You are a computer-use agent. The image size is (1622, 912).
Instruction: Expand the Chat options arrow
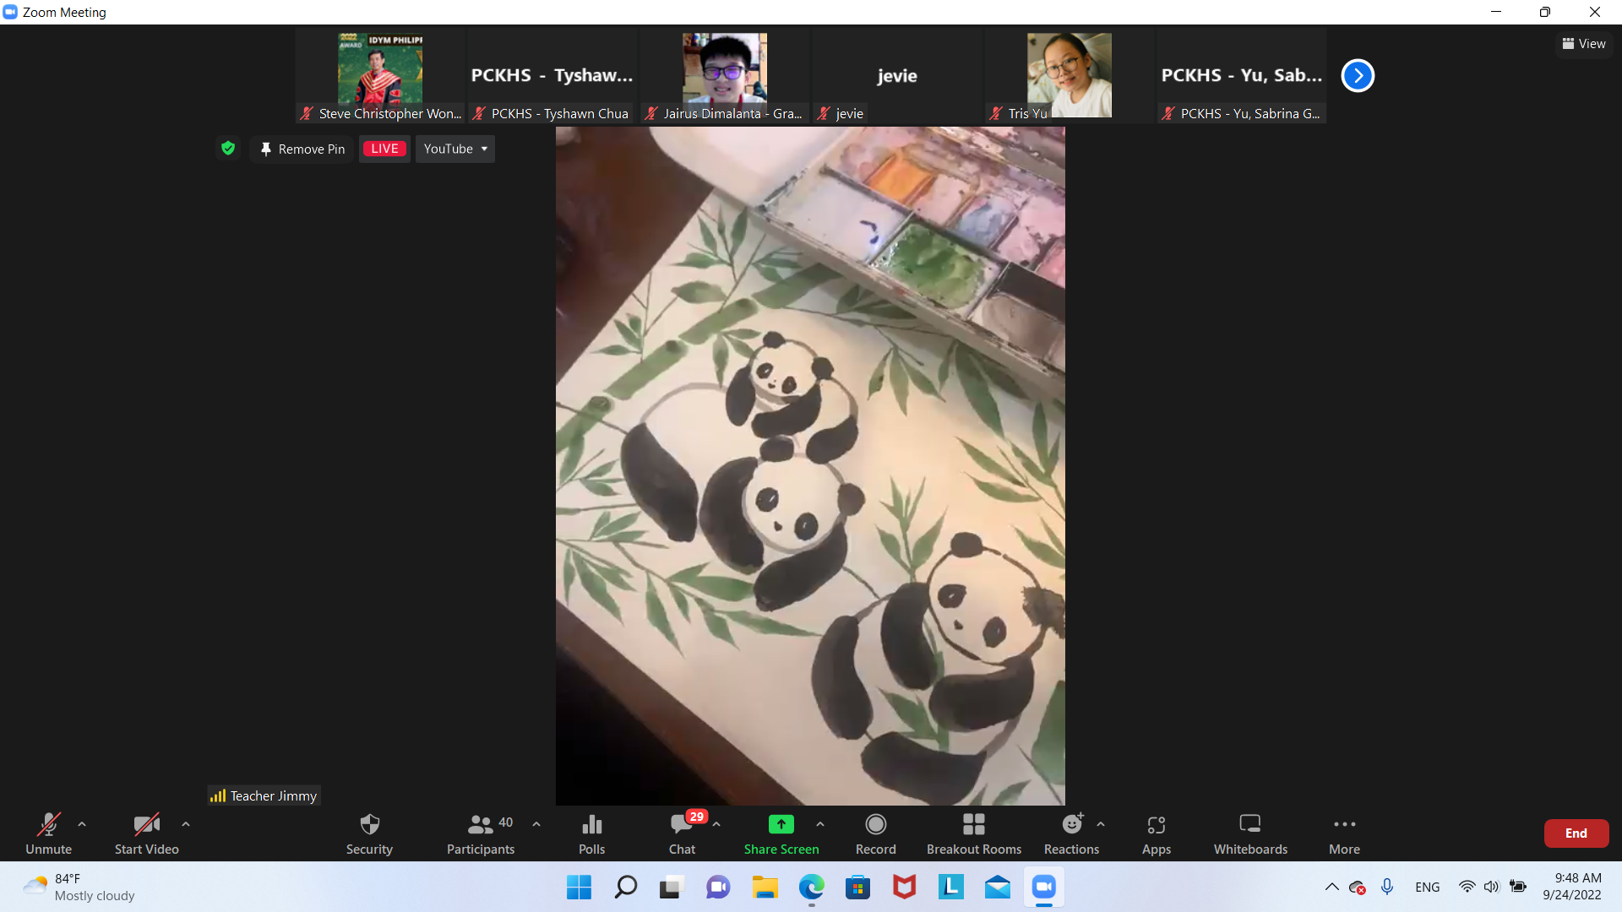tap(716, 824)
